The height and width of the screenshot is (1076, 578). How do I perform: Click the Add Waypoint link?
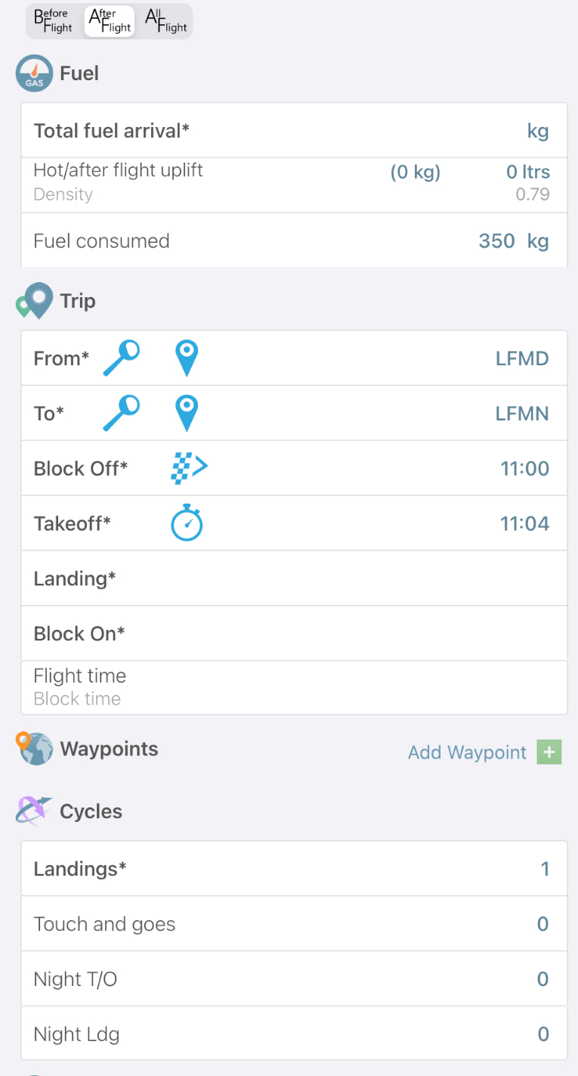click(467, 752)
